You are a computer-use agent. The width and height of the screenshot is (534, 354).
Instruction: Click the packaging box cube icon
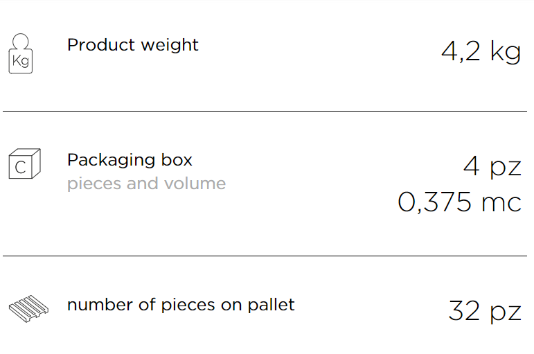tap(24, 163)
